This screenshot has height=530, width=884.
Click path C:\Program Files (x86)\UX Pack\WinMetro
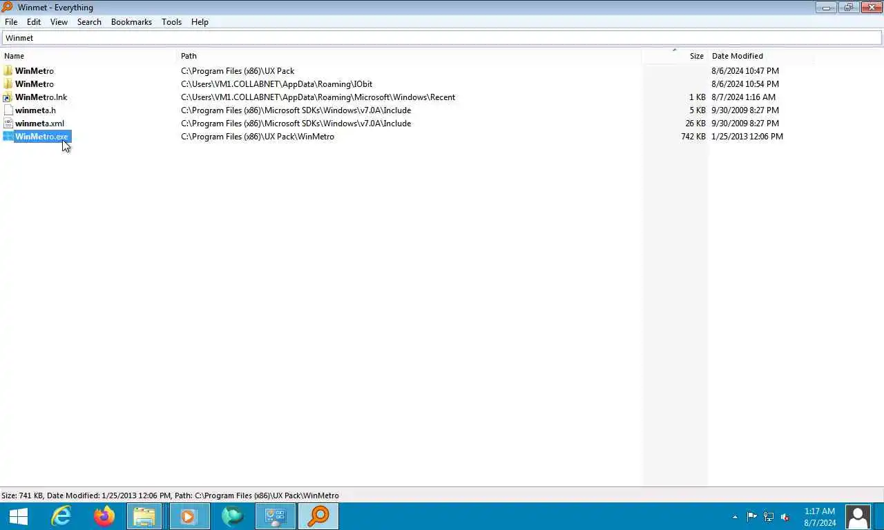coord(258,137)
